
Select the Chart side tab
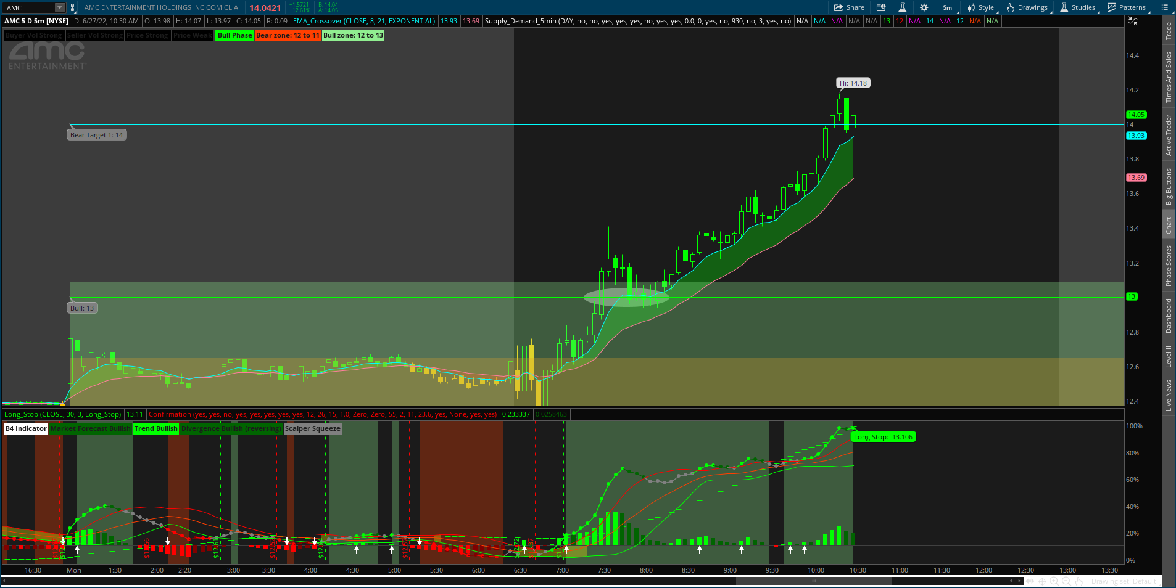click(1169, 226)
